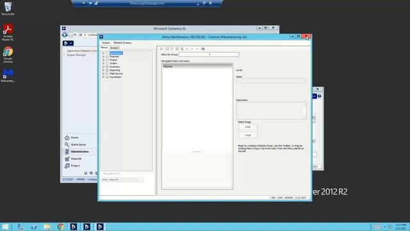Click the delete X toolbar icon

187,49
